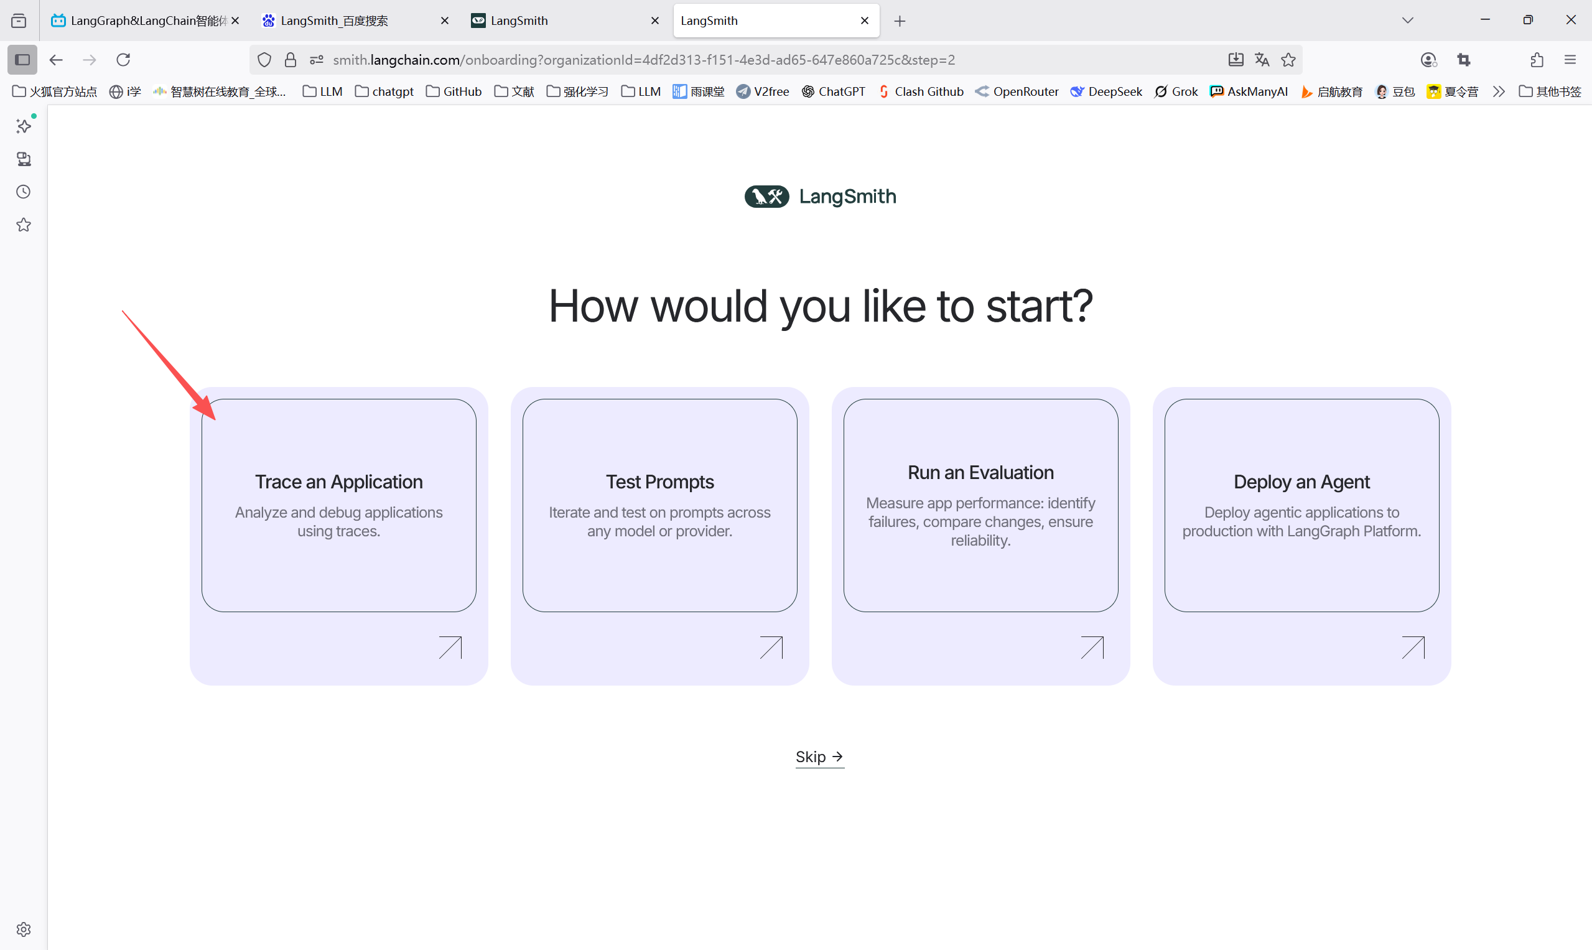The width and height of the screenshot is (1592, 950).
Task: Open the extensions puzzle icon
Action: tap(1537, 60)
